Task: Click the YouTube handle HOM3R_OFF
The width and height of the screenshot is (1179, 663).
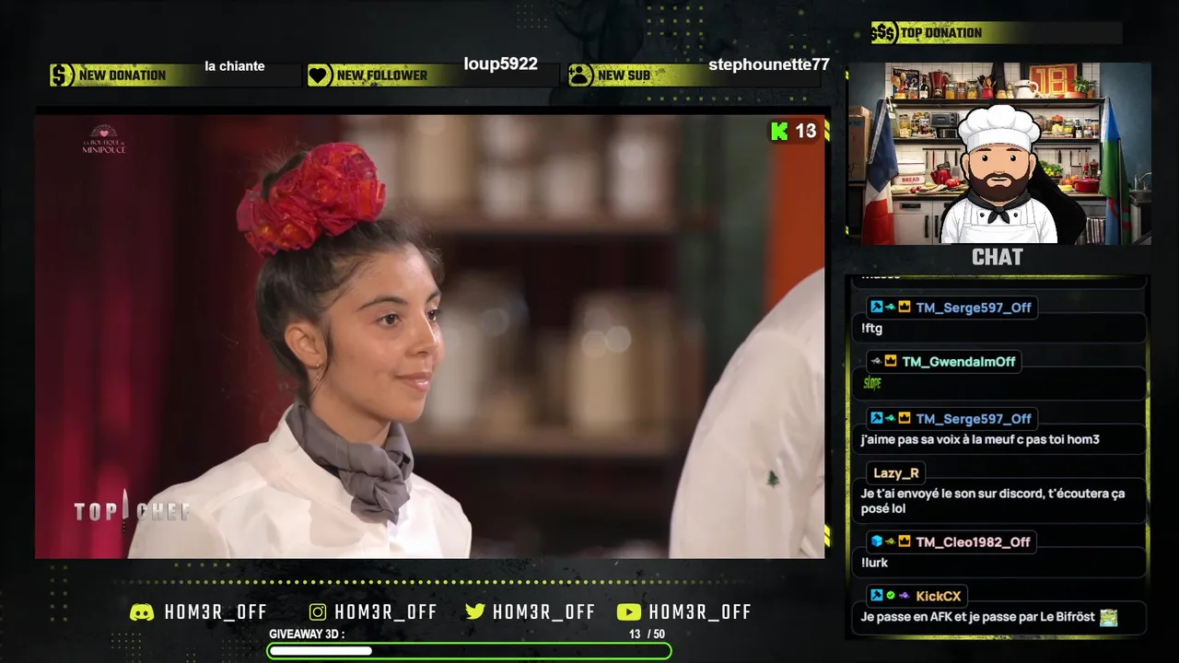Action: click(x=700, y=612)
